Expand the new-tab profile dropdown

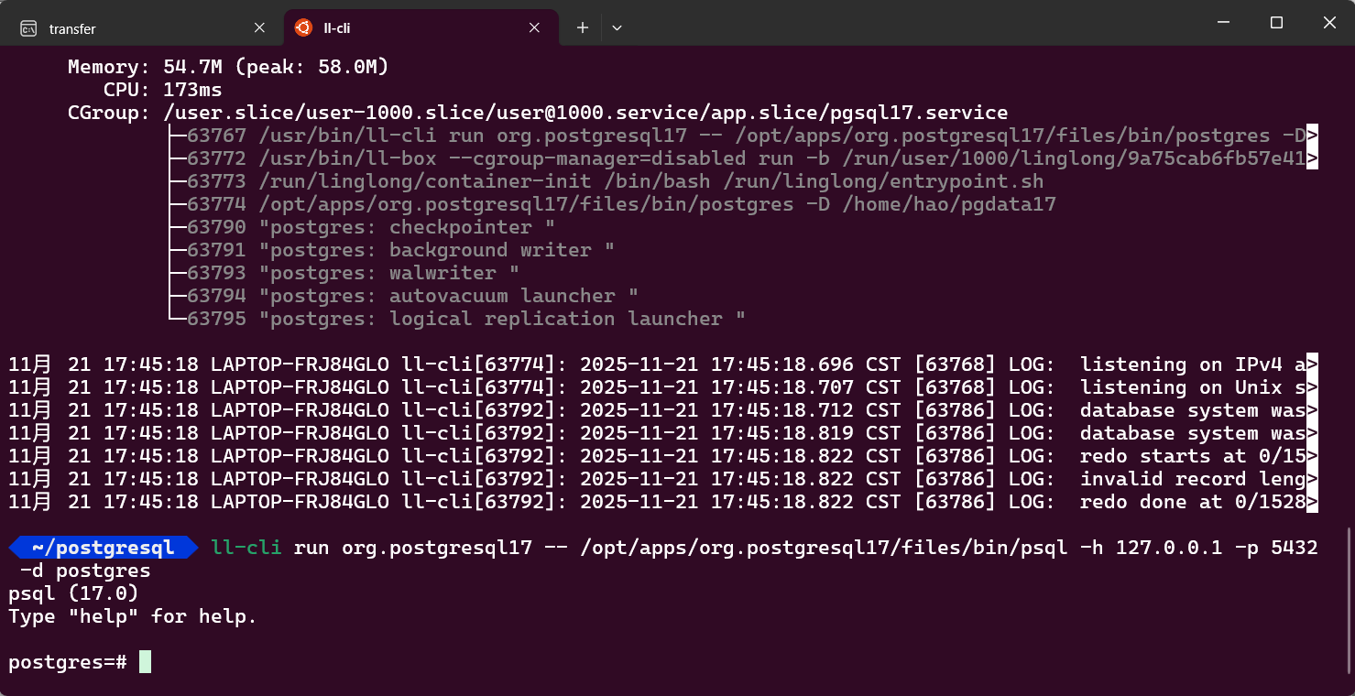(x=617, y=28)
